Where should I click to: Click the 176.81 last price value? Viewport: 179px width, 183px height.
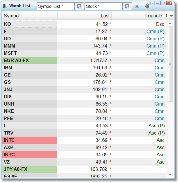pyautogui.click(x=100, y=82)
